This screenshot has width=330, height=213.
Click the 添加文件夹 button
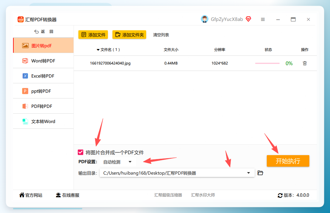[x=129, y=35]
